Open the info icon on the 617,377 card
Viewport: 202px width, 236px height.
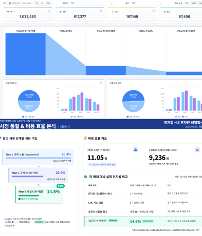tap(101, 11)
